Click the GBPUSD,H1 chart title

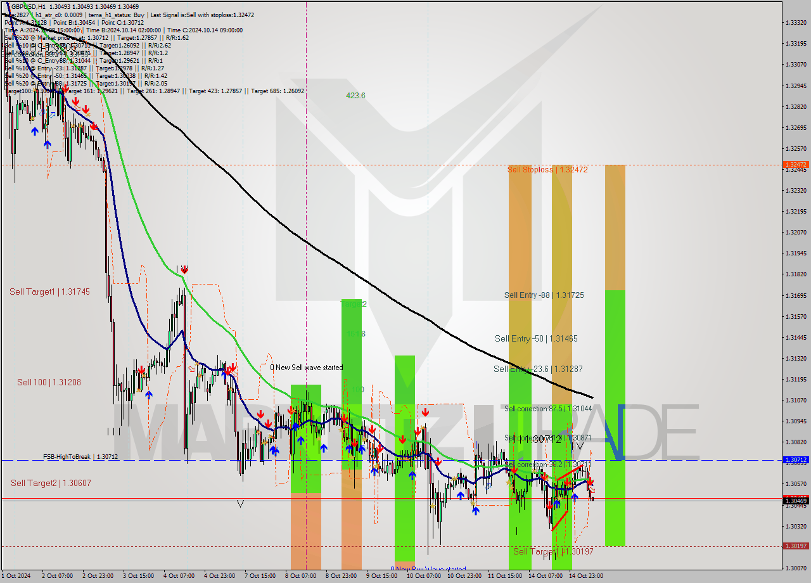coord(28,6)
